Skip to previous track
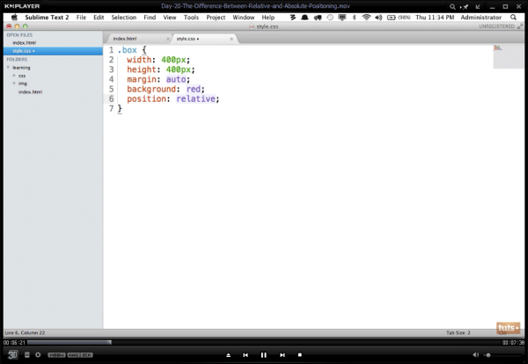The image size is (528, 364). coord(246,355)
